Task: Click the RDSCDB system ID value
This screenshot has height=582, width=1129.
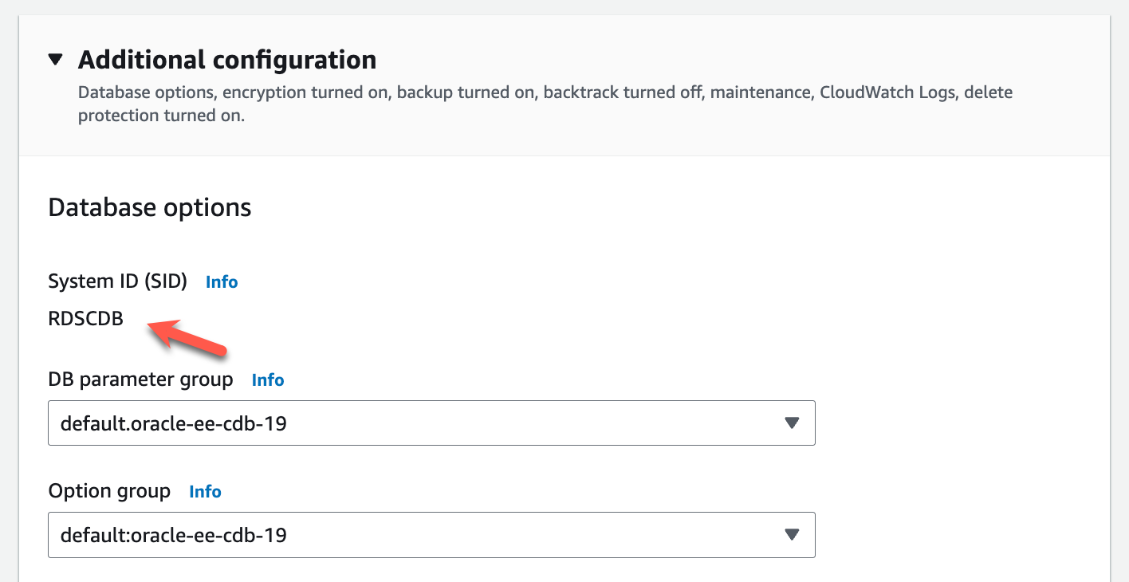Action: (x=86, y=320)
